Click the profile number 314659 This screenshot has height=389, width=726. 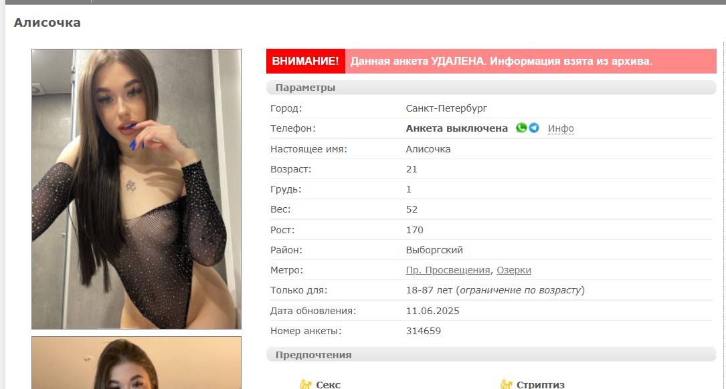point(423,331)
